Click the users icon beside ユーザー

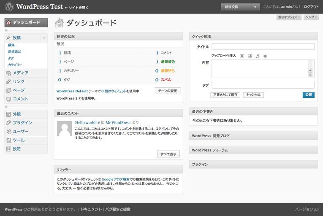tap(8, 132)
